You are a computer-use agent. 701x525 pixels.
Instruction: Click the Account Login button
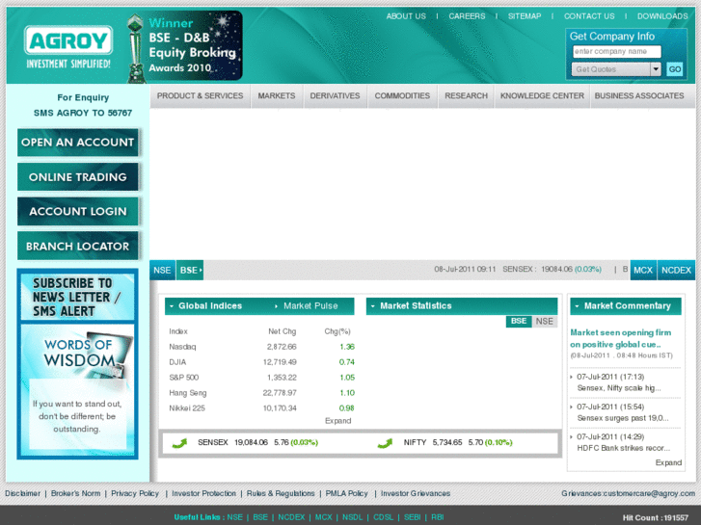[x=78, y=211]
